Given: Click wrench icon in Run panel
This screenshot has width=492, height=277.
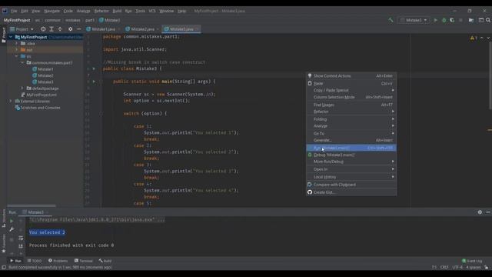Looking at the screenshot, I should [x=12, y=229].
